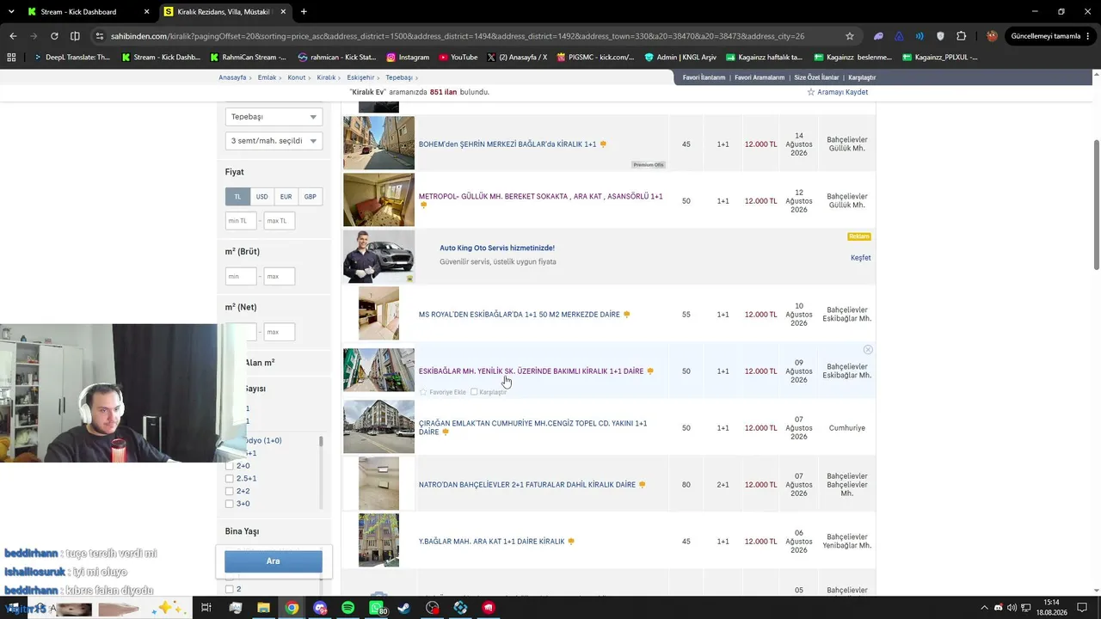1101x619 pixels.
Task: Open File Explorer from the taskbar
Action: coord(264,608)
